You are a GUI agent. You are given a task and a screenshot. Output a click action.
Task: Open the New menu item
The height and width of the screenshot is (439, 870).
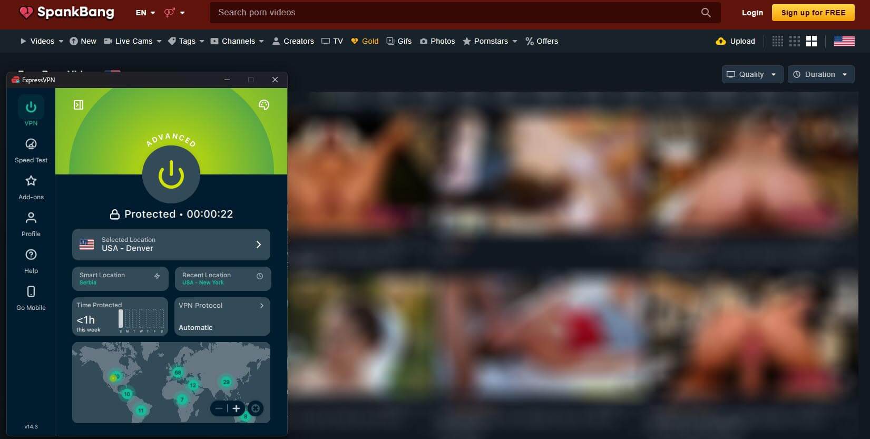click(x=83, y=41)
